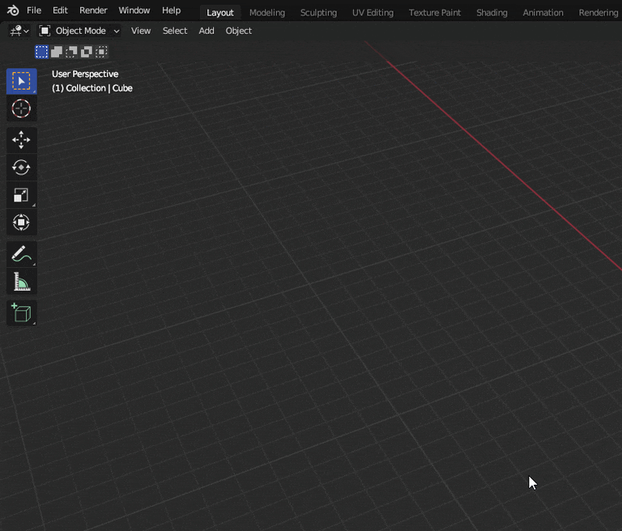Switch to Subtract Selection mode
The width and height of the screenshot is (622, 531).
(x=71, y=52)
